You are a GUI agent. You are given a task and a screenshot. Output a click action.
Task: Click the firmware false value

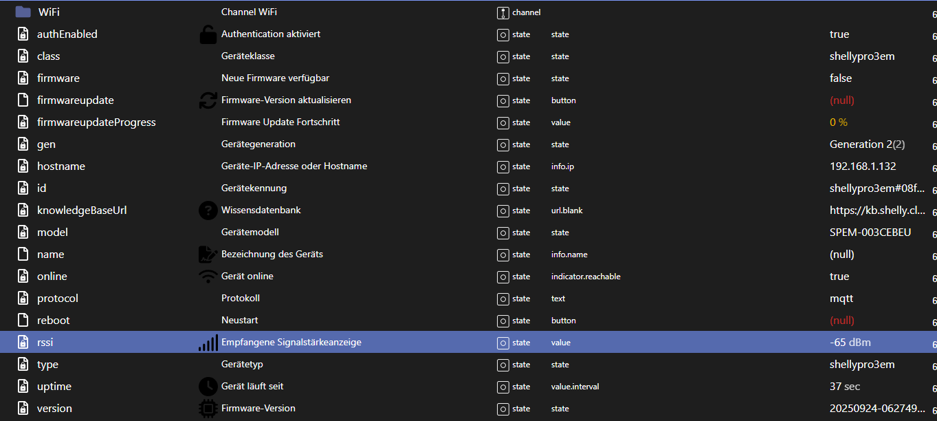(x=841, y=78)
